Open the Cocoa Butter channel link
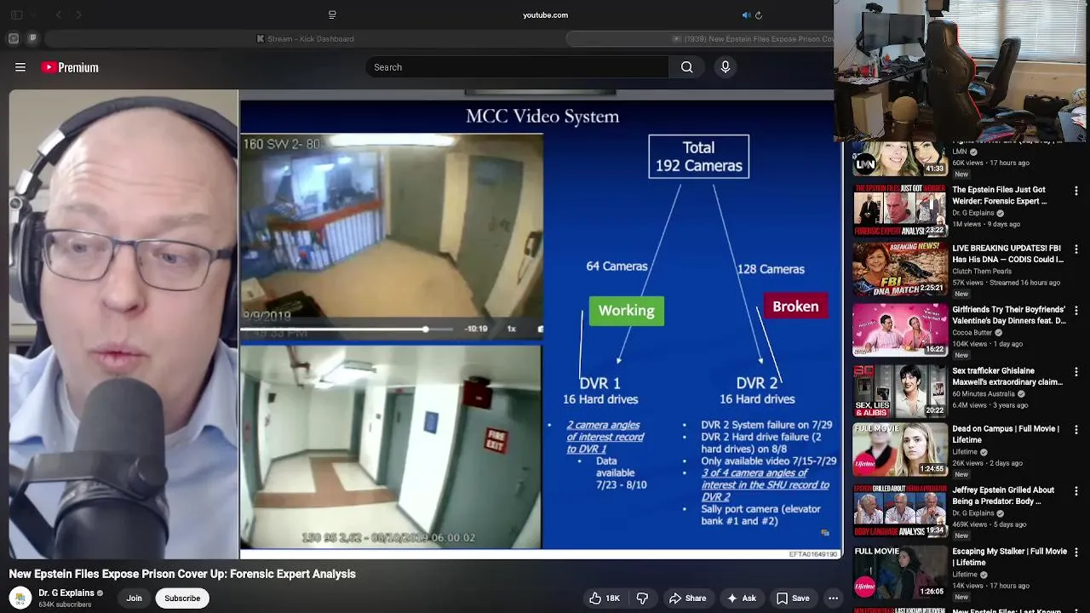Image resolution: width=1090 pixels, height=613 pixels. 974,333
